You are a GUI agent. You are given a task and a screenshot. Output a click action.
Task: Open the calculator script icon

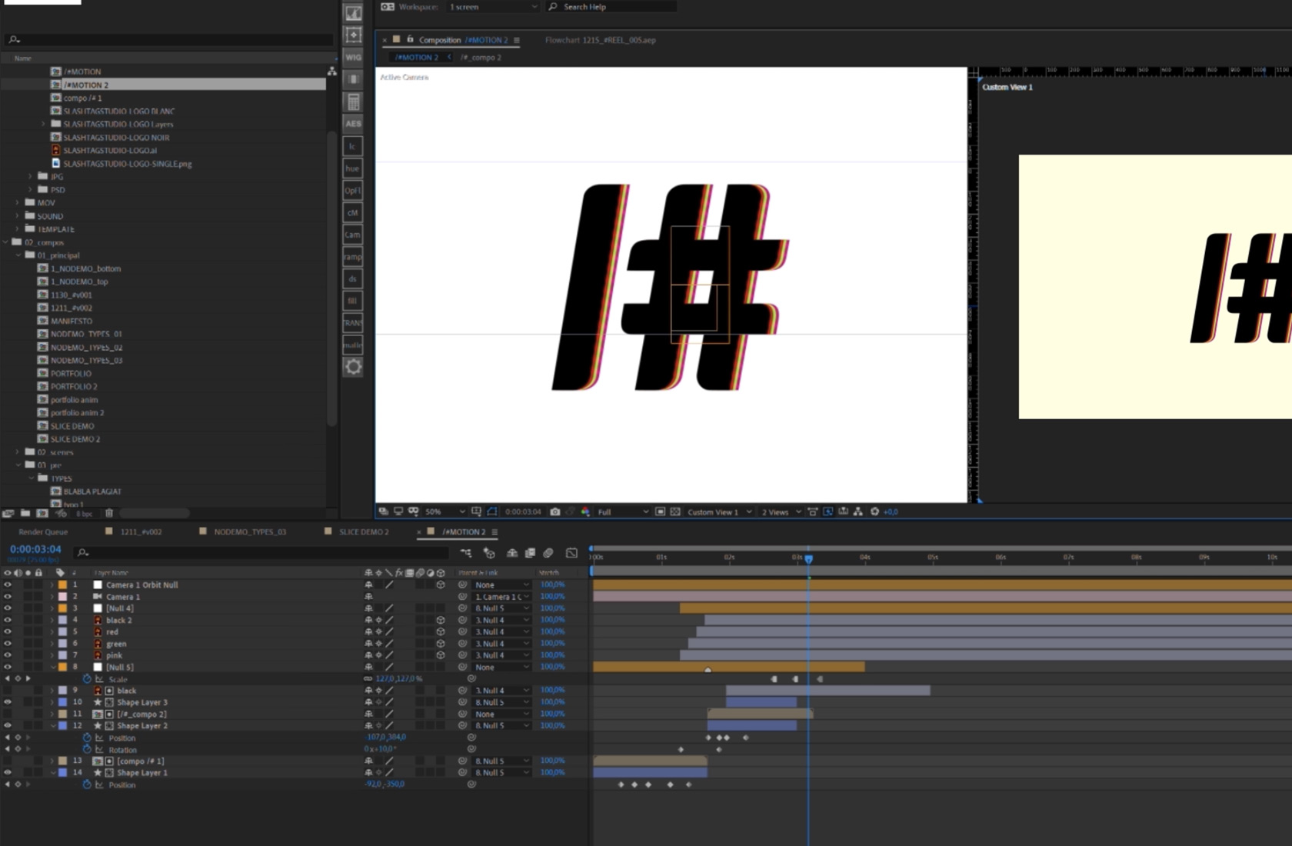pyautogui.click(x=353, y=102)
